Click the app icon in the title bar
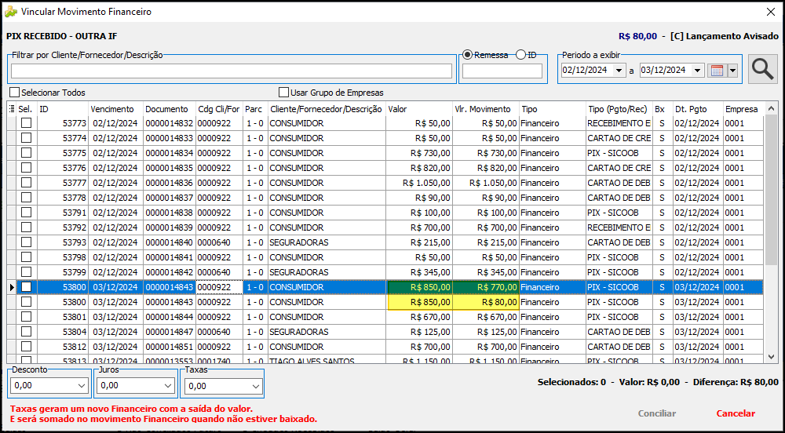Screen dimensions: 785x433 tap(10, 12)
